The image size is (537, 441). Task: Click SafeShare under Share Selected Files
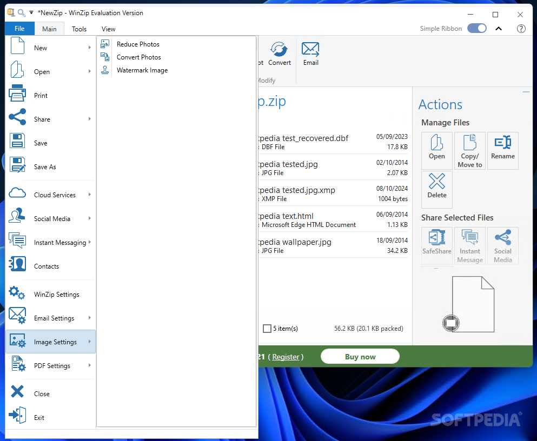(x=436, y=245)
